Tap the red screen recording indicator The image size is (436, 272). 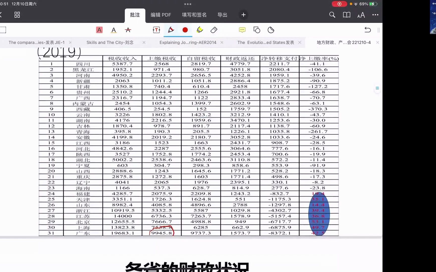pos(339,4)
